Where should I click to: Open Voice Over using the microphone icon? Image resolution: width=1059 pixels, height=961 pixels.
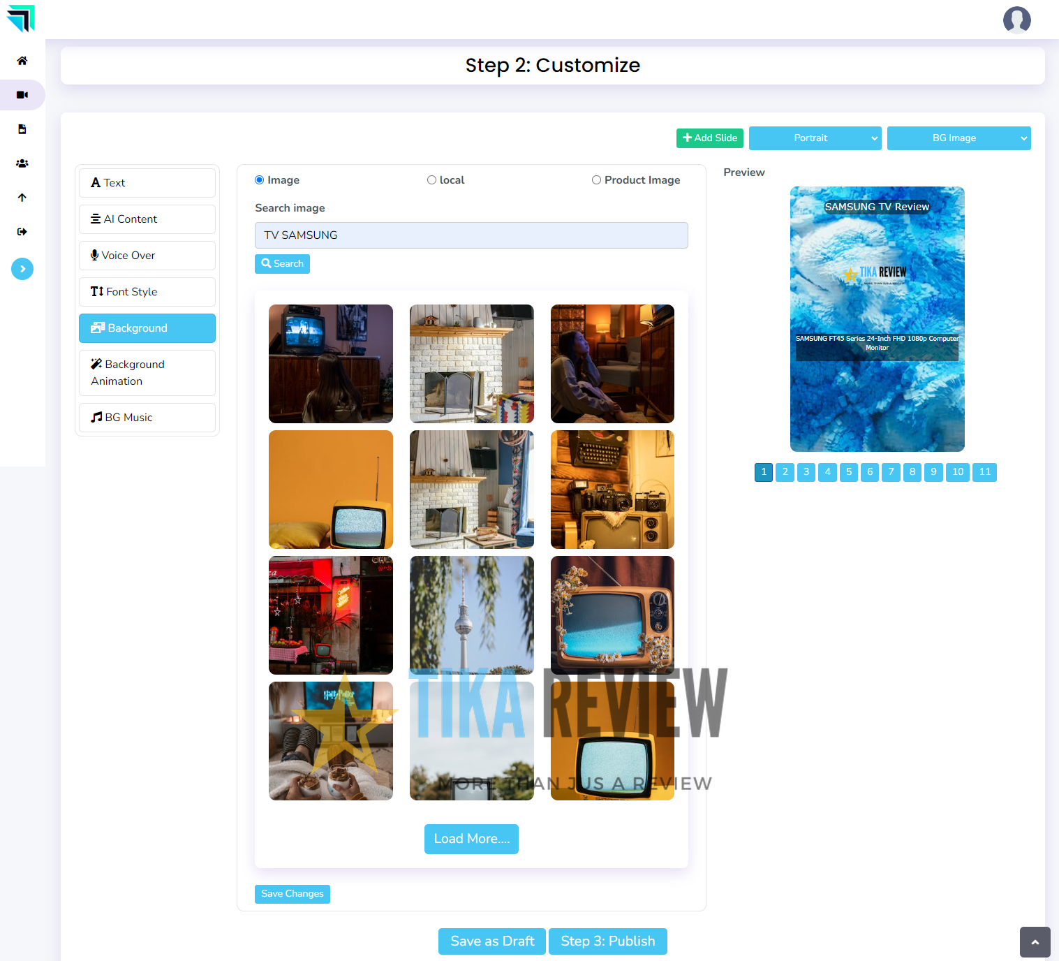147,255
